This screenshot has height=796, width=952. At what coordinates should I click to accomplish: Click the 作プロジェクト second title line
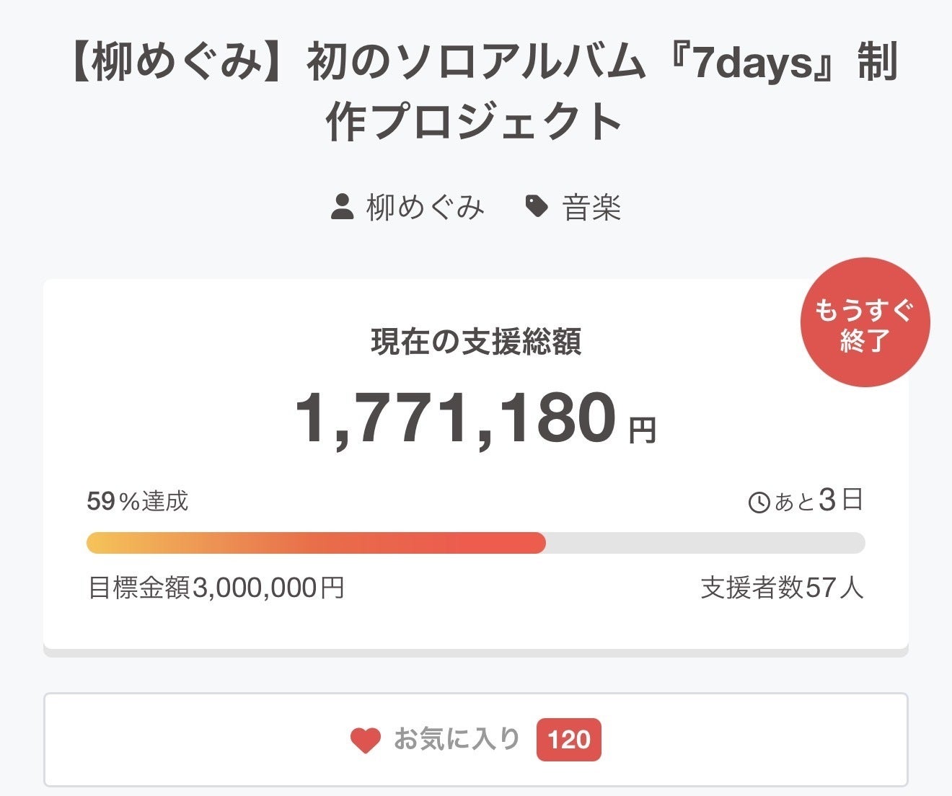475,123
